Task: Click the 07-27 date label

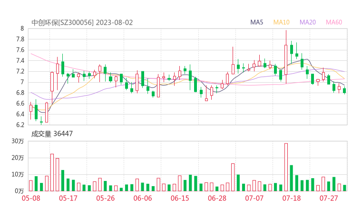Action: point(329,198)
